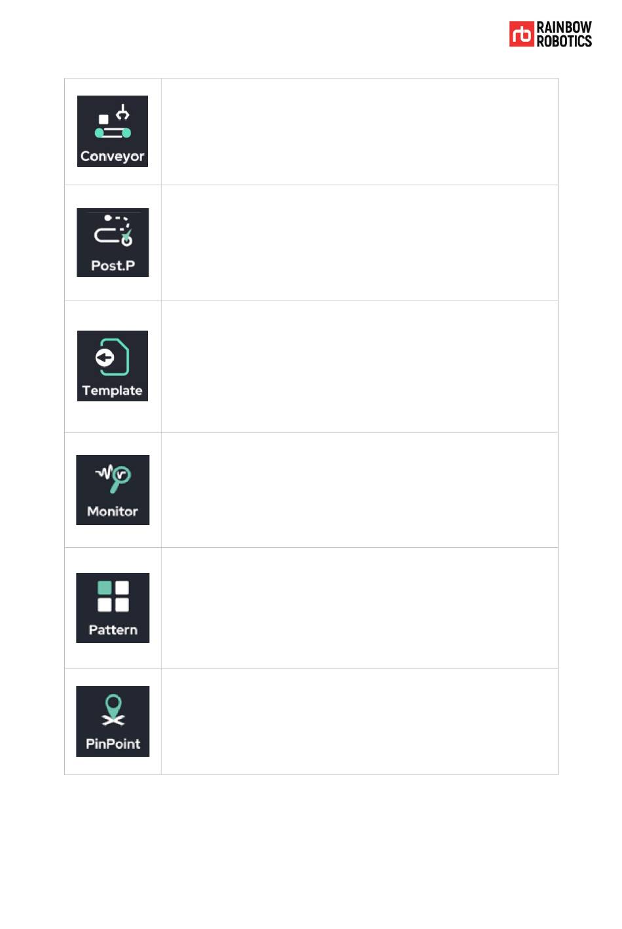Screen dimensions: 622x929
Task: Click the red rb logo mark
Action: (x=522, y=34)
